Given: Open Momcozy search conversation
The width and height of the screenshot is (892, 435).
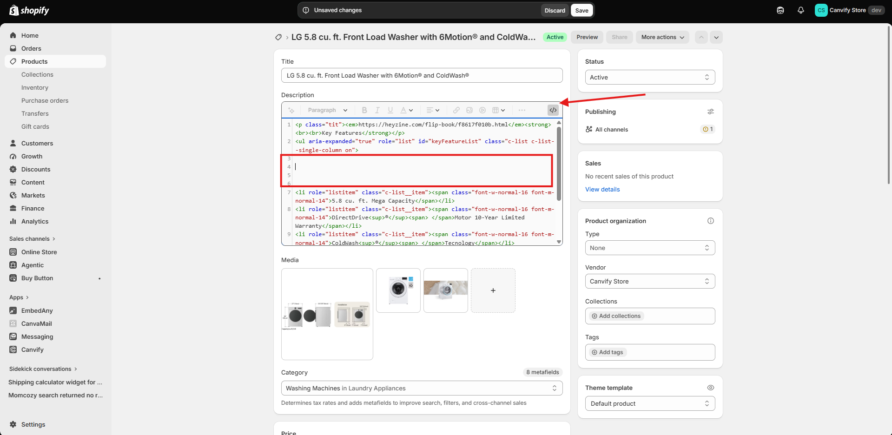Looking at the screenshot, I should coord(55,395).
